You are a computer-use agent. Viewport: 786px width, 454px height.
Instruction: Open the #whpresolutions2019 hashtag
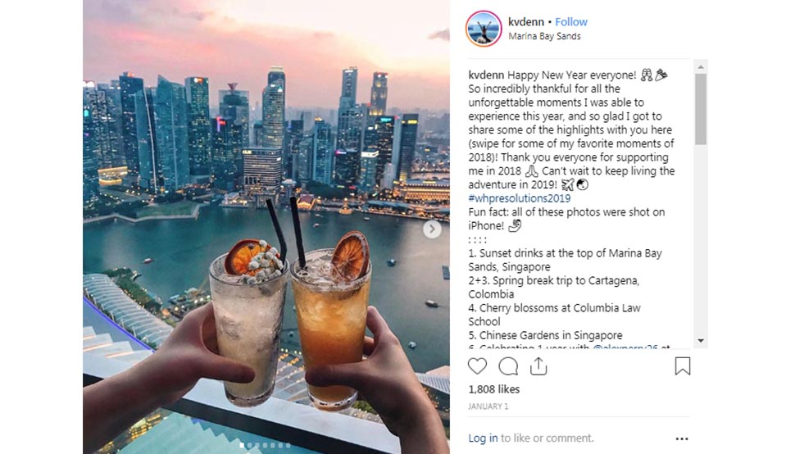[x=520, y=198]
